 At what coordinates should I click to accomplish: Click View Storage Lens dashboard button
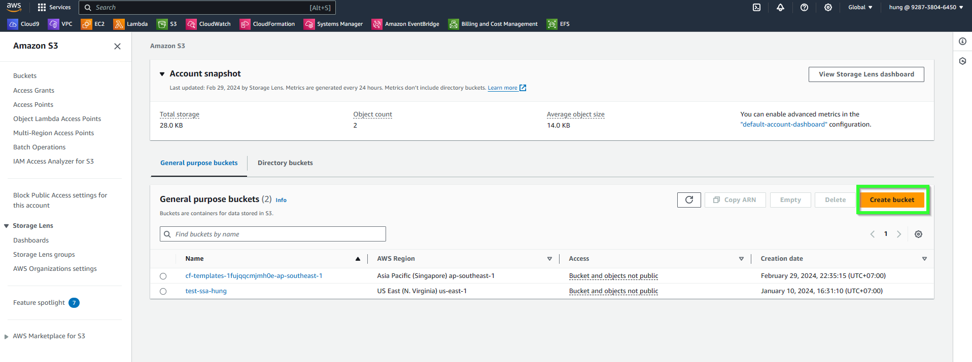[866, 74]
